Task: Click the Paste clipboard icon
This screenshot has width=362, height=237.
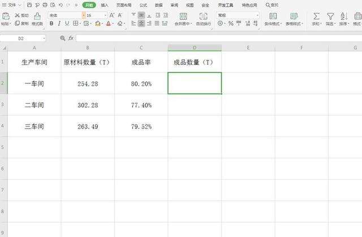Action: (x=6, y=16)
